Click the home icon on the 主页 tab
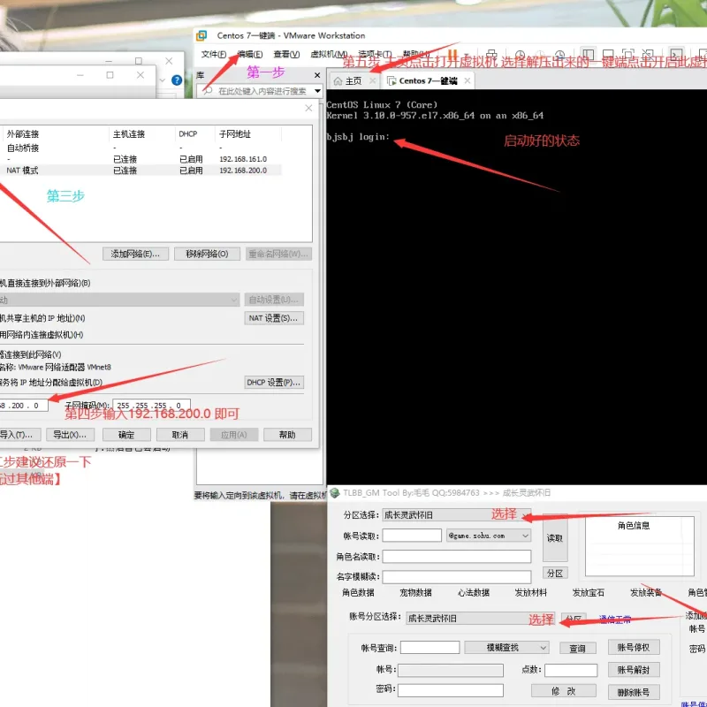 point(338,80)
